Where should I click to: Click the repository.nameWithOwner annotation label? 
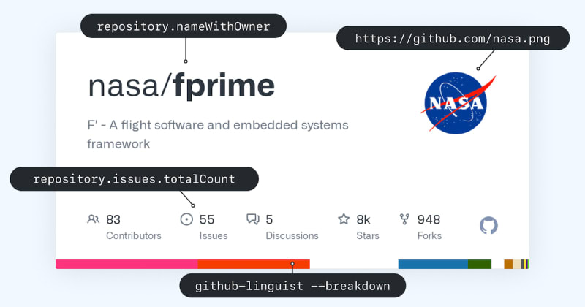pos(182,28)
